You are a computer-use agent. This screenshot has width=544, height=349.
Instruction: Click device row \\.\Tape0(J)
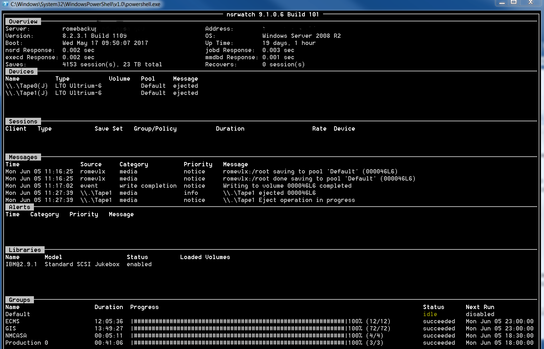pyautogui.click(x=102, y=86)
